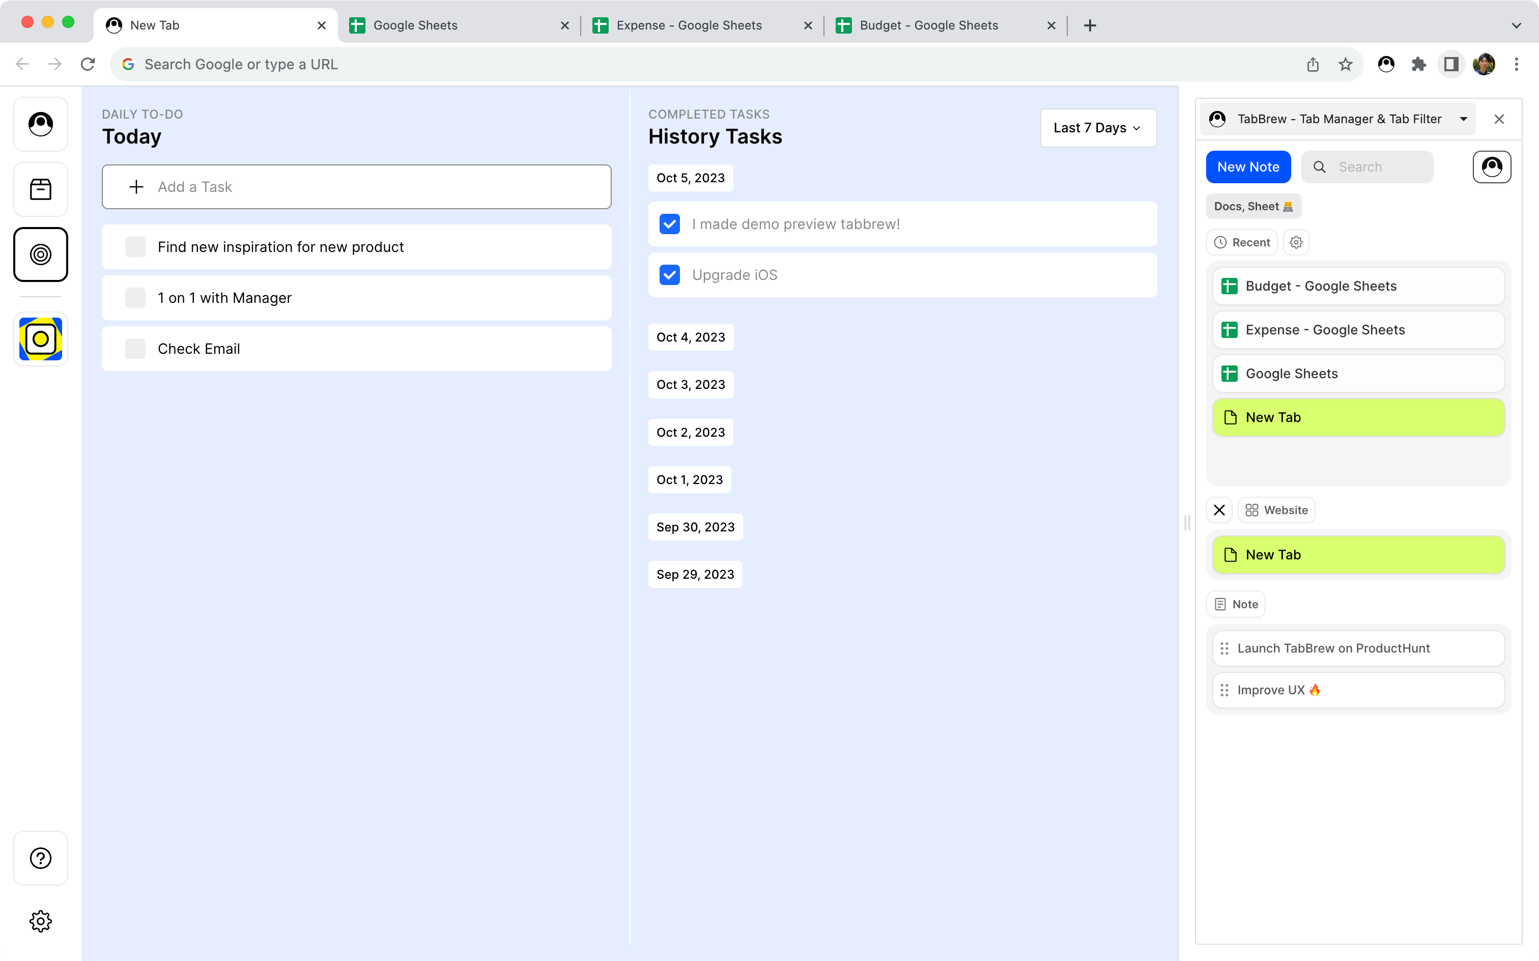Go back with the back arrow

[22, 64]
